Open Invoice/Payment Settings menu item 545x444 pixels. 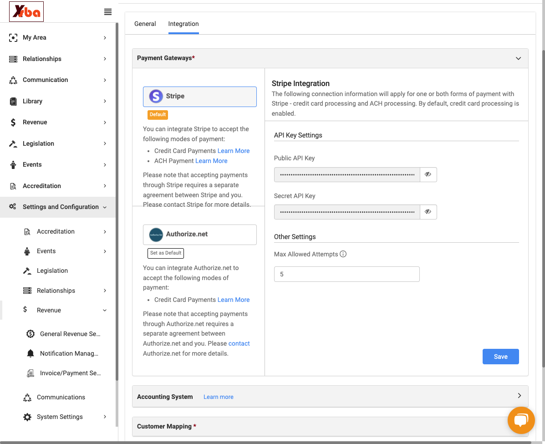[70, 373]
